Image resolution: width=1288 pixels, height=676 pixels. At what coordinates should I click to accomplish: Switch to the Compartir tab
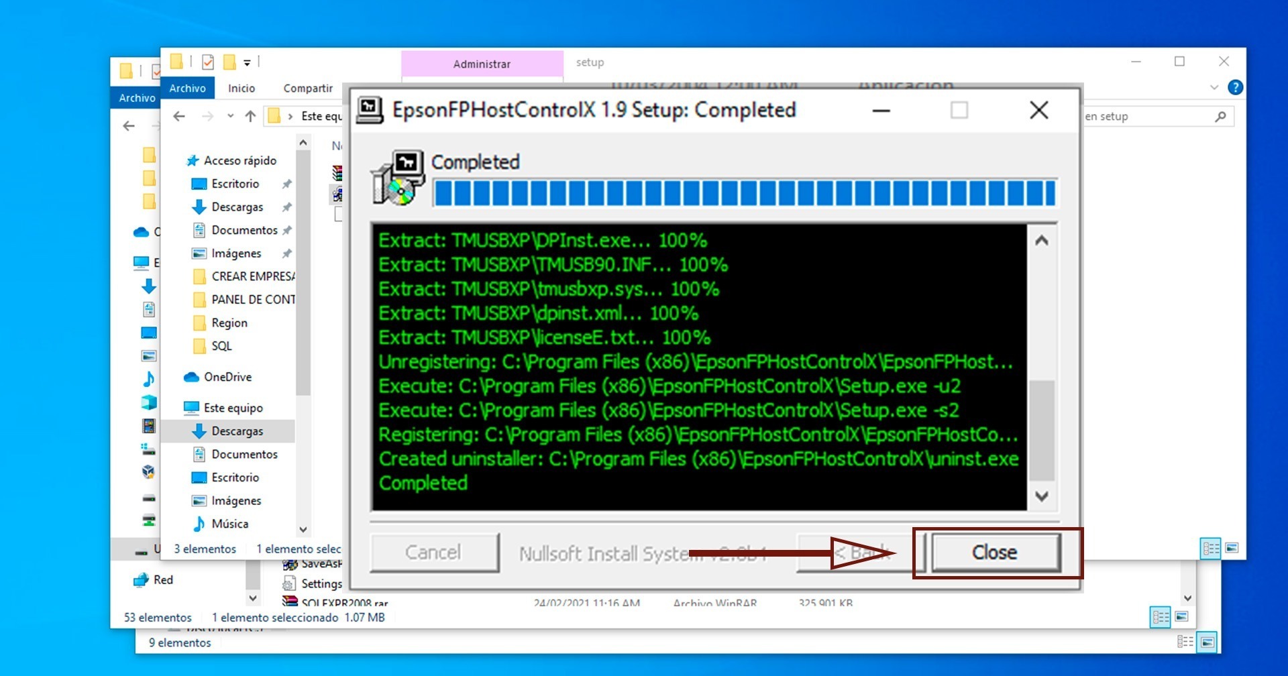pyautogui.click(x=308, y=89)
